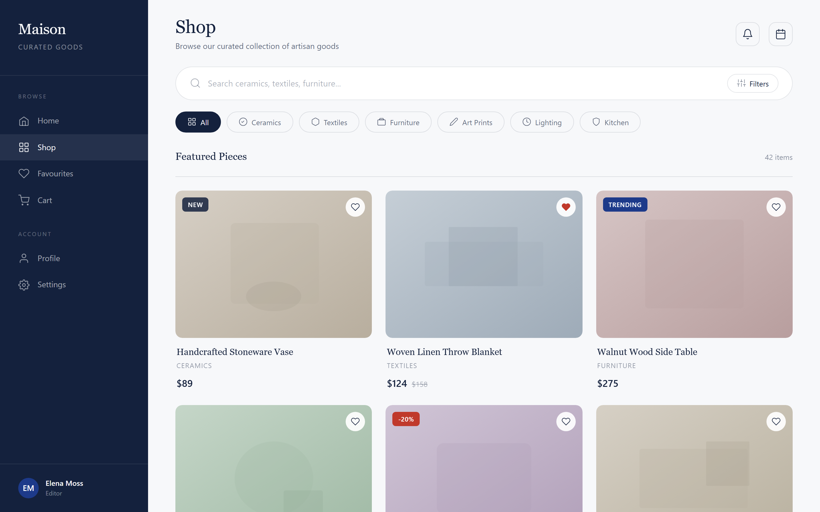Click the Art Prints chip pencil icon
Viewport: 820px width, 512px height.
tap(454, 122)
